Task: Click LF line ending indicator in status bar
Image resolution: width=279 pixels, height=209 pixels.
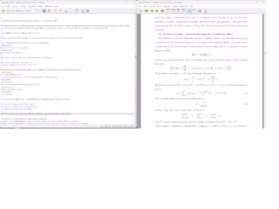Action: click(x=102, y=126)
